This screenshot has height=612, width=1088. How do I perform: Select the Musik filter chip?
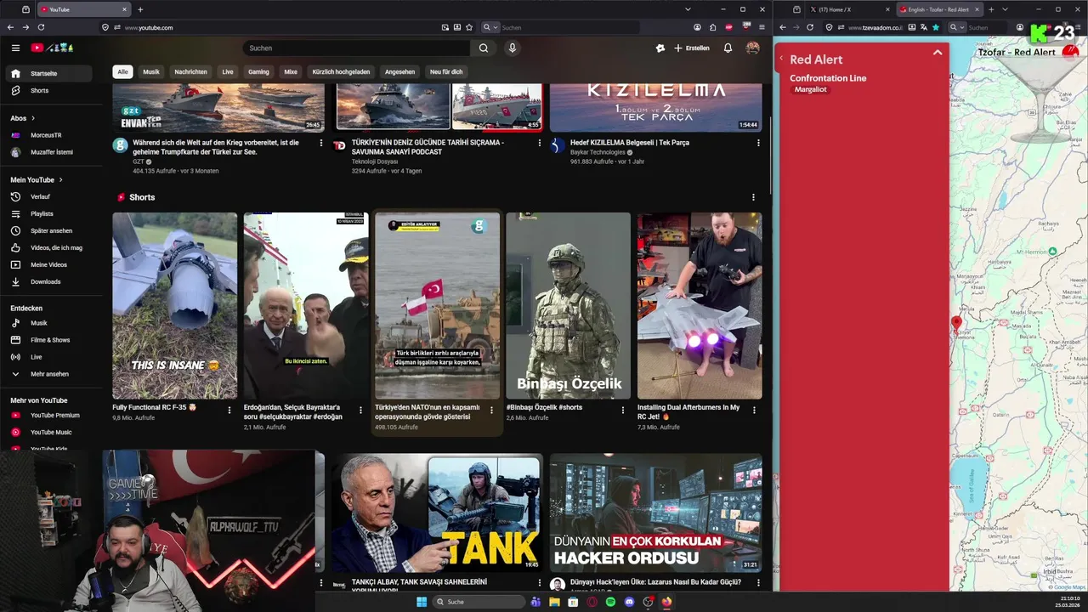pyautogui.click(x=151, y=72)
